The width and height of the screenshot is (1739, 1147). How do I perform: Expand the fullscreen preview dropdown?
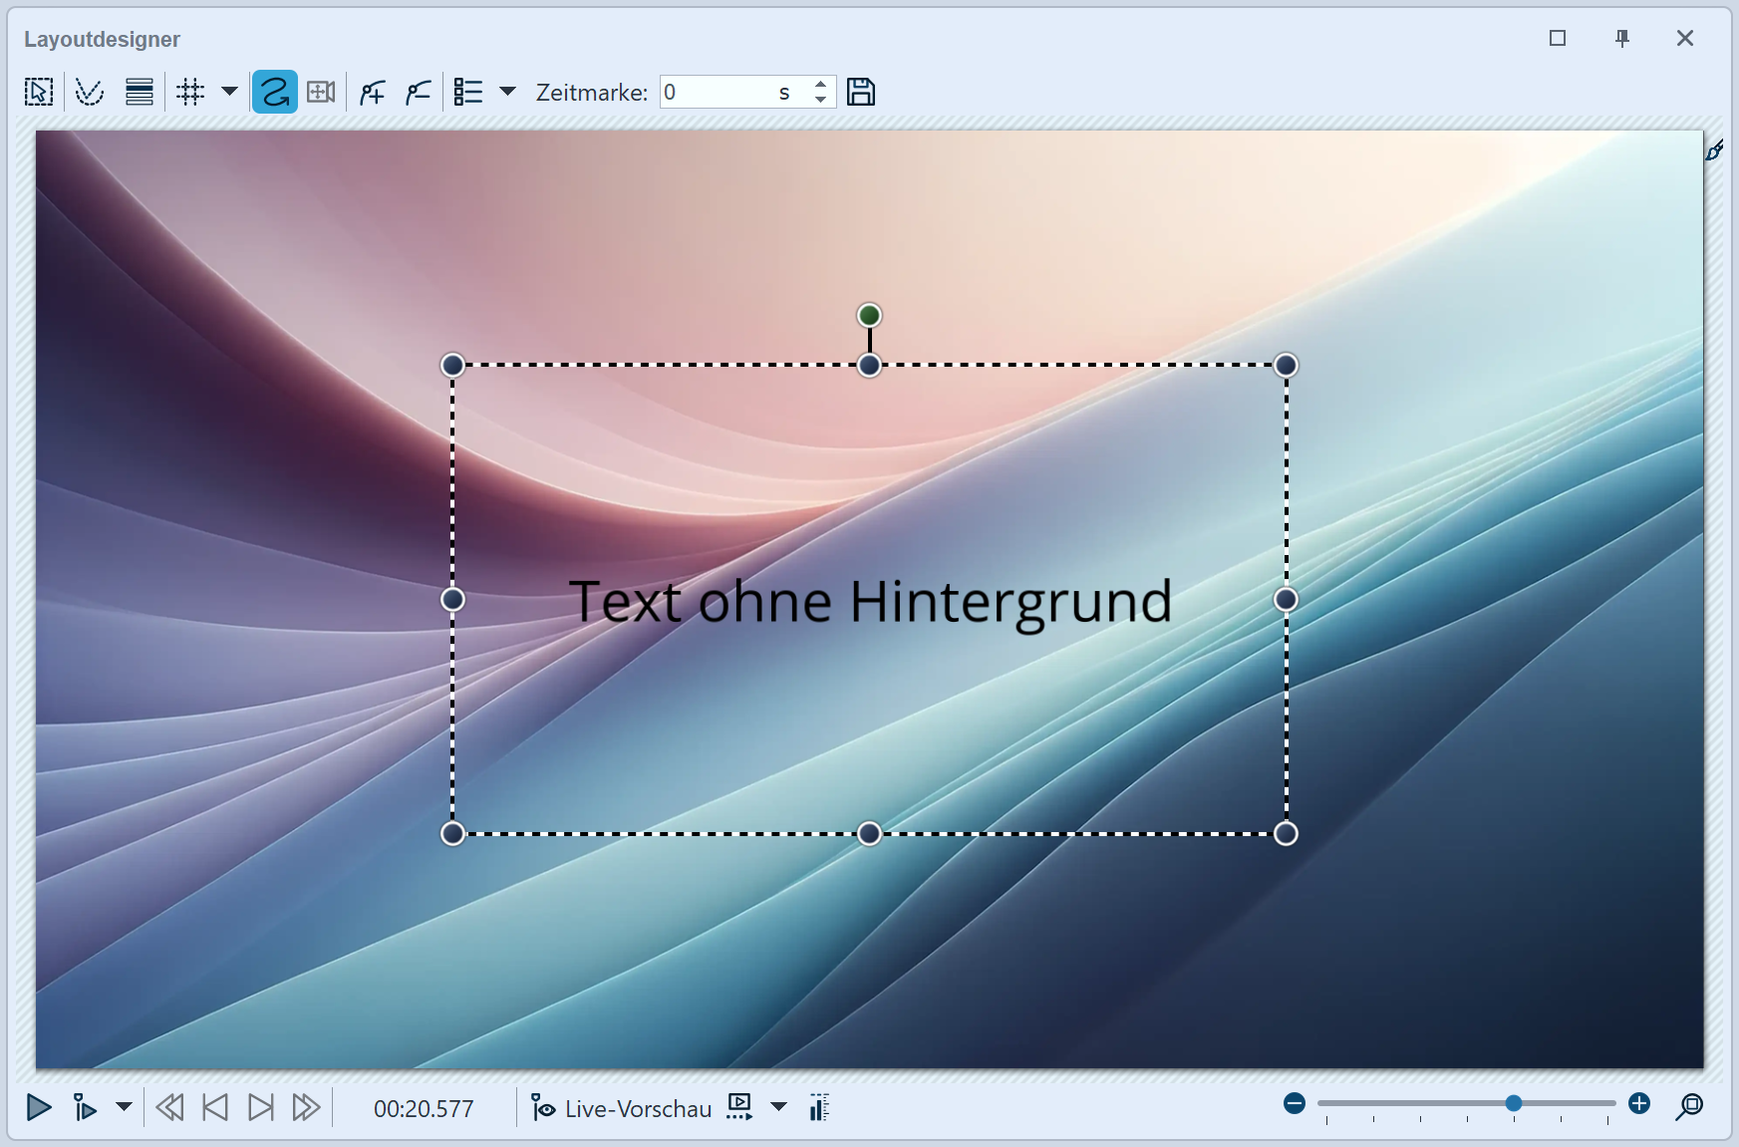click(x=779, y=1107)
